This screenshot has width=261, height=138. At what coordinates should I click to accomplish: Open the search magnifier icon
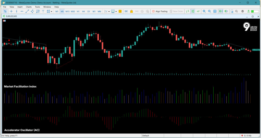pos(236,11)
